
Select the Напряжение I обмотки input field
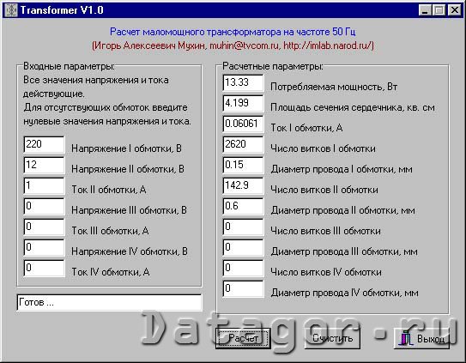(x=44, y=145)
